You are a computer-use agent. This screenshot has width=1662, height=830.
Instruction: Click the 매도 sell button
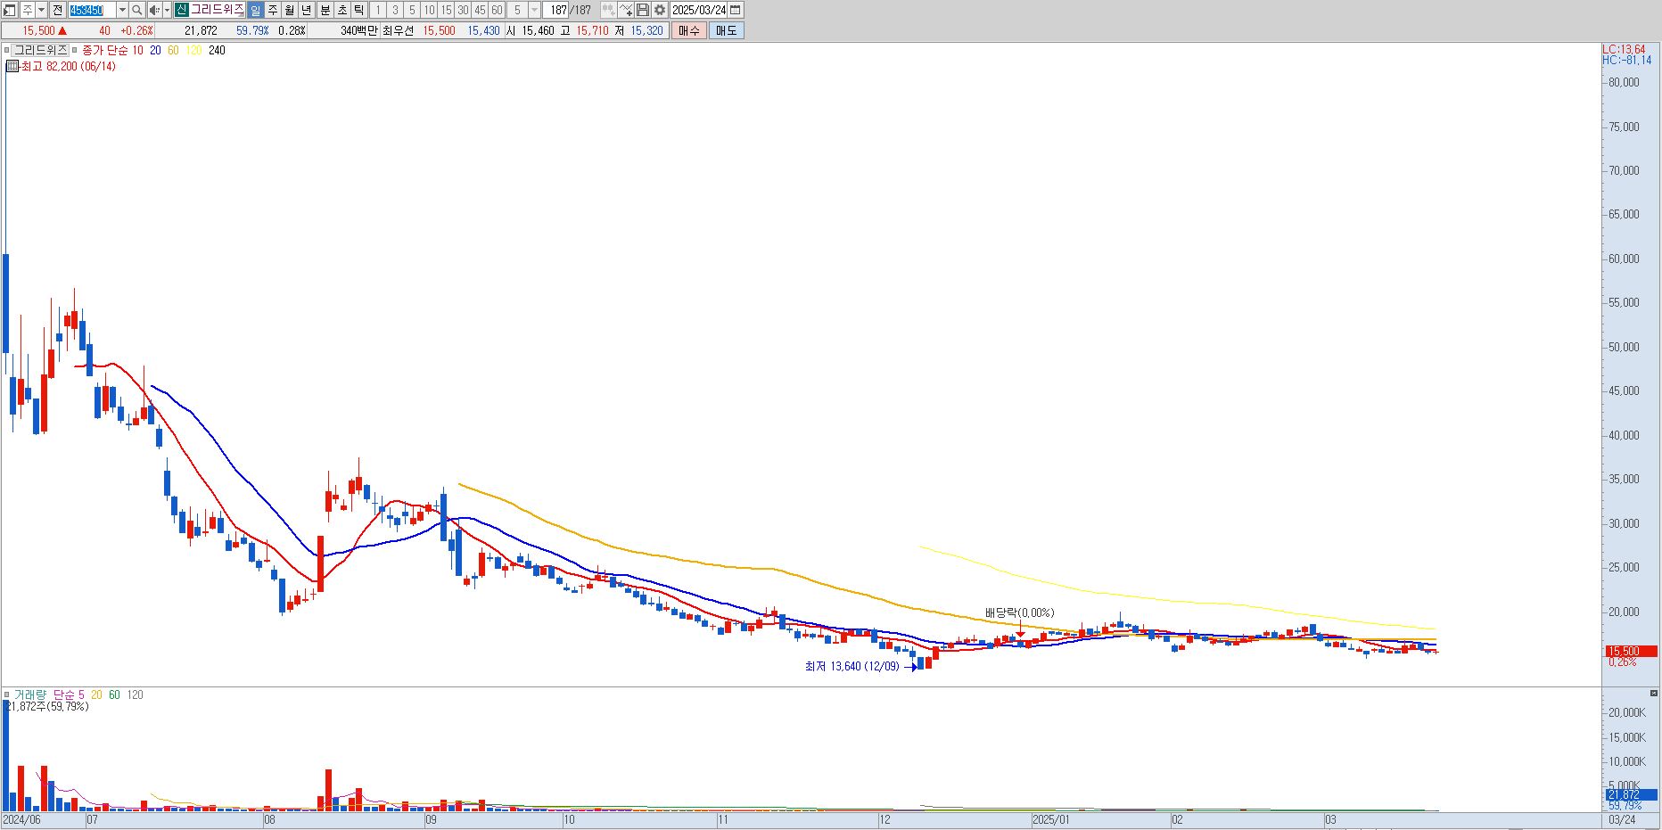click(727, 30)
